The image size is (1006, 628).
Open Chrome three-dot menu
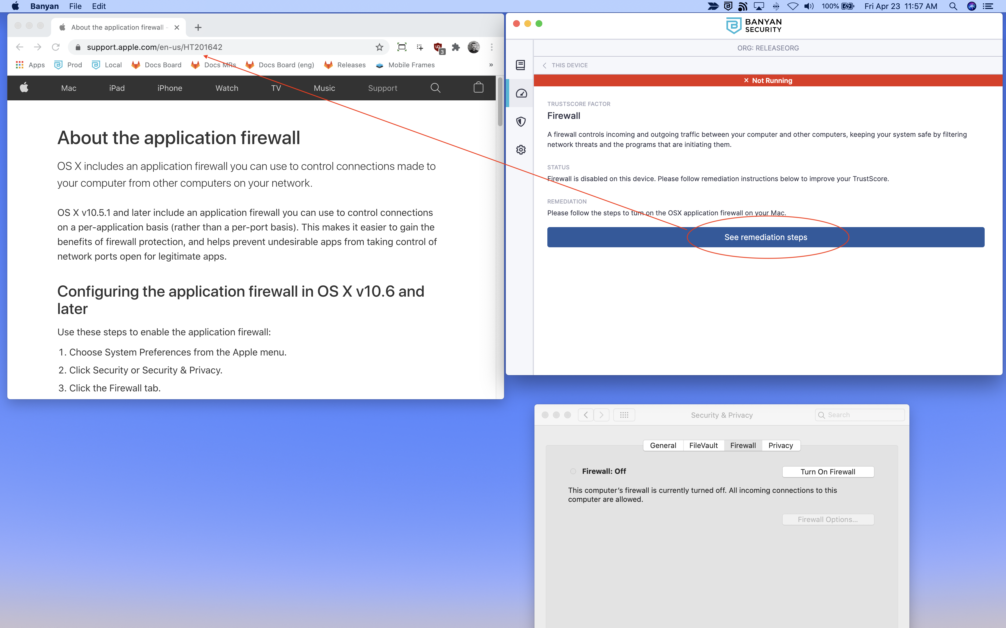491,47
